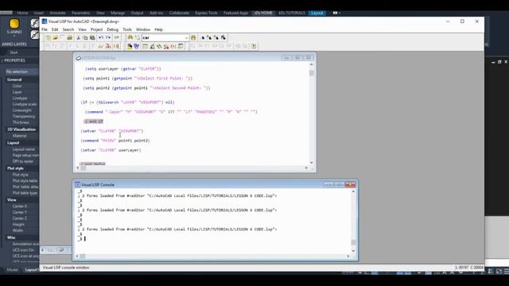
Task: Maximize the LESSON 6 CODE editor window
Action: [x=297, y=58]
